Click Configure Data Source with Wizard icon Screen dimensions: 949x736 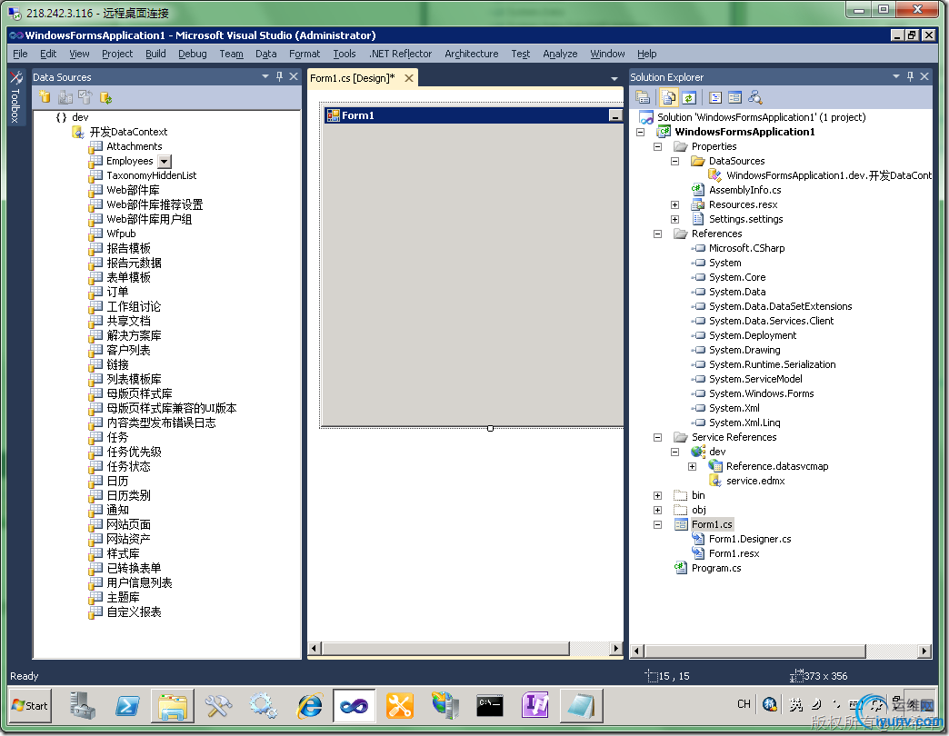click(85, 97)
